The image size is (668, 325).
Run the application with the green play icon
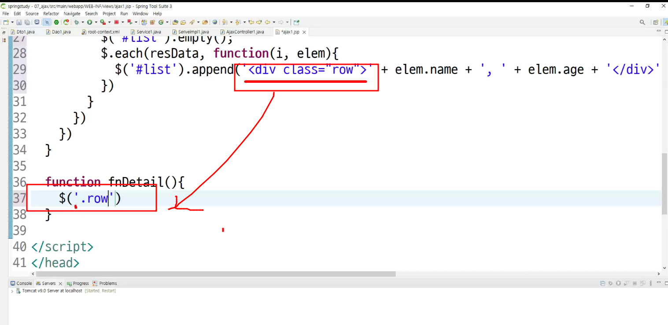89,22
